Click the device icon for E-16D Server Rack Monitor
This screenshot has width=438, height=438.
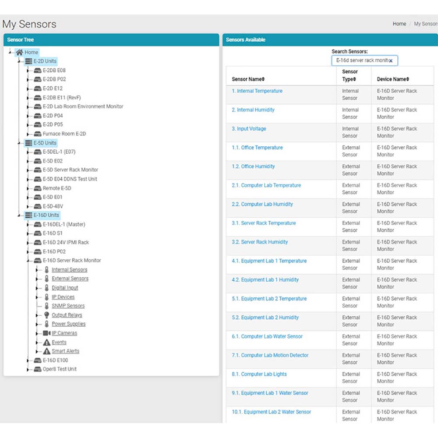[37, 260]
